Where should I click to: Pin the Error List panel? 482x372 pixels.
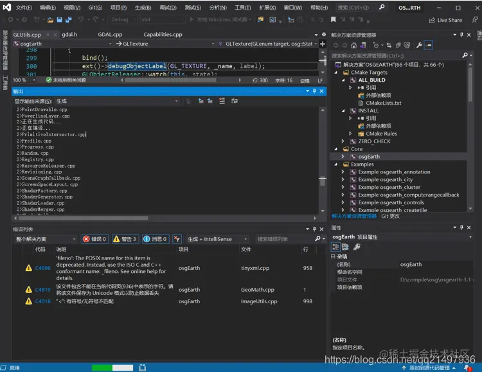(314, 229)
